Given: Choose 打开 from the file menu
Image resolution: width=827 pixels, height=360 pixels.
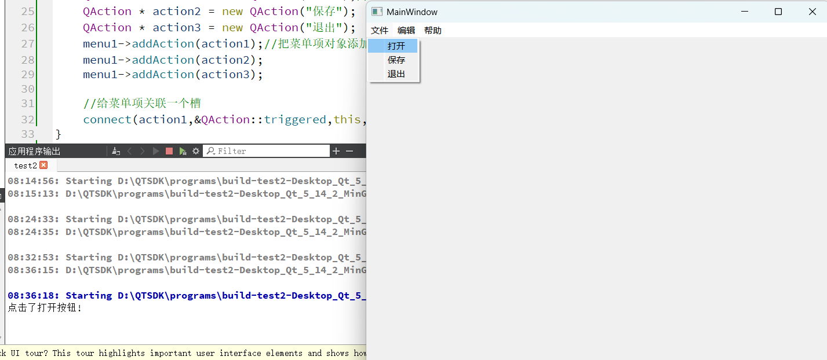Looking at the screenshot, I should tap(396, 46).
